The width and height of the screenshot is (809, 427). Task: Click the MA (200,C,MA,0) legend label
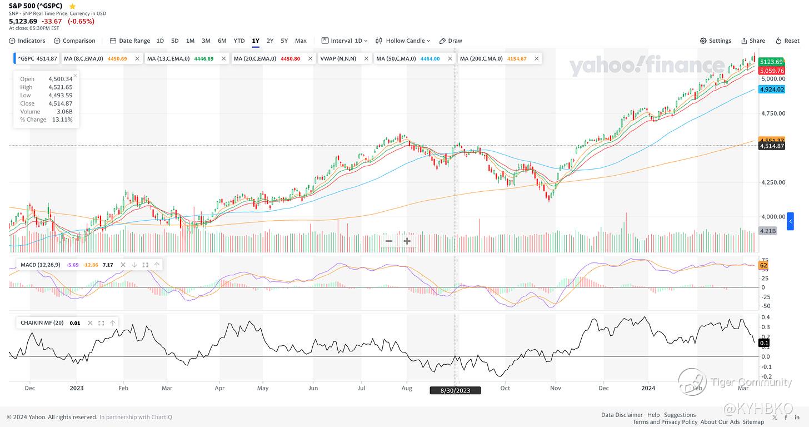coord(481,58)
